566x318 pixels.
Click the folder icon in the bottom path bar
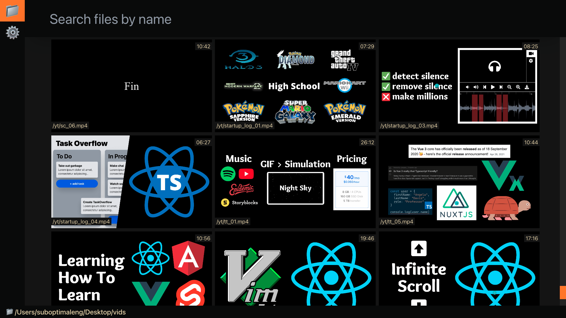pyautogui.click(x=9, y=312)
